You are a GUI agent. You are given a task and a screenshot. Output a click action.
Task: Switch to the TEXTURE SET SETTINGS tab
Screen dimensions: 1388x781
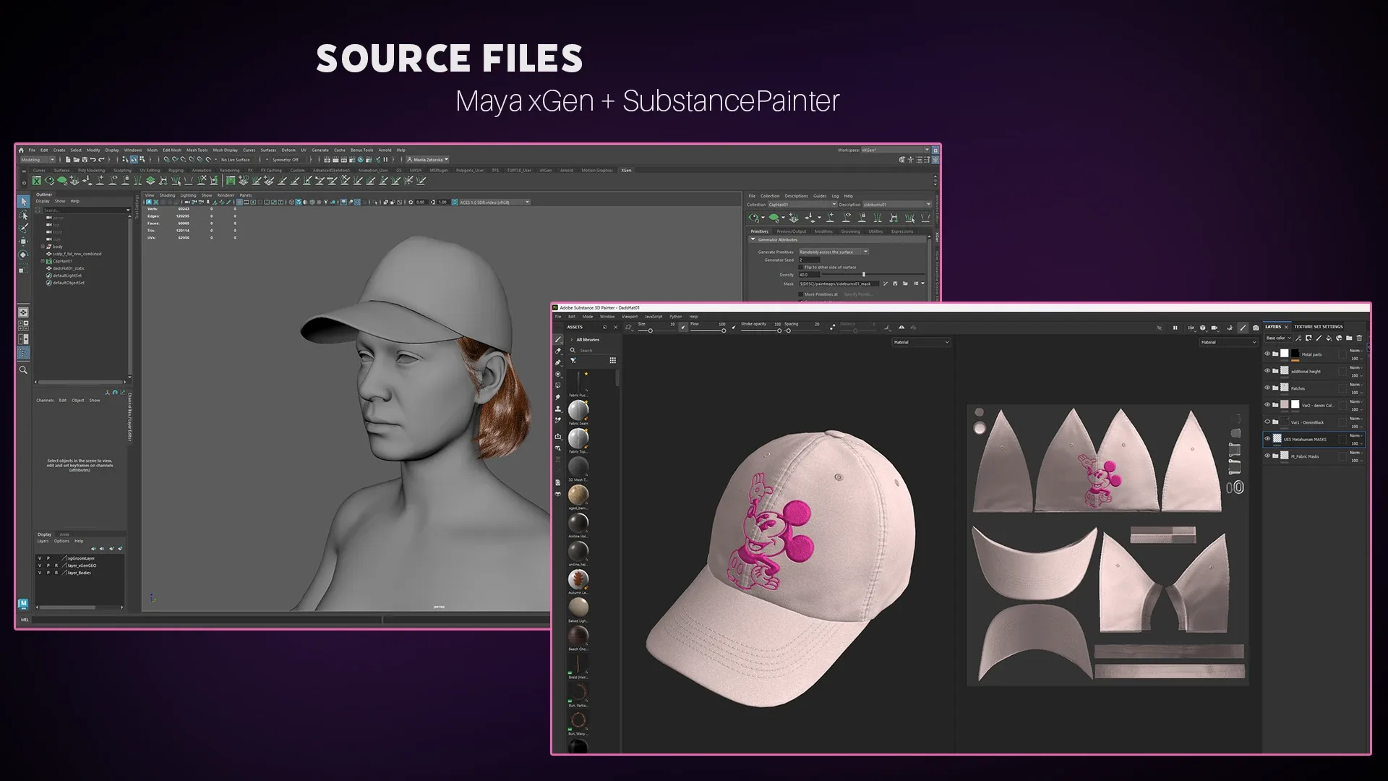(1319, 327)
